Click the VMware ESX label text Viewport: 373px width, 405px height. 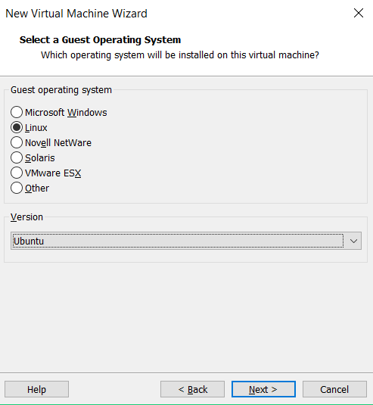point(53,173)
